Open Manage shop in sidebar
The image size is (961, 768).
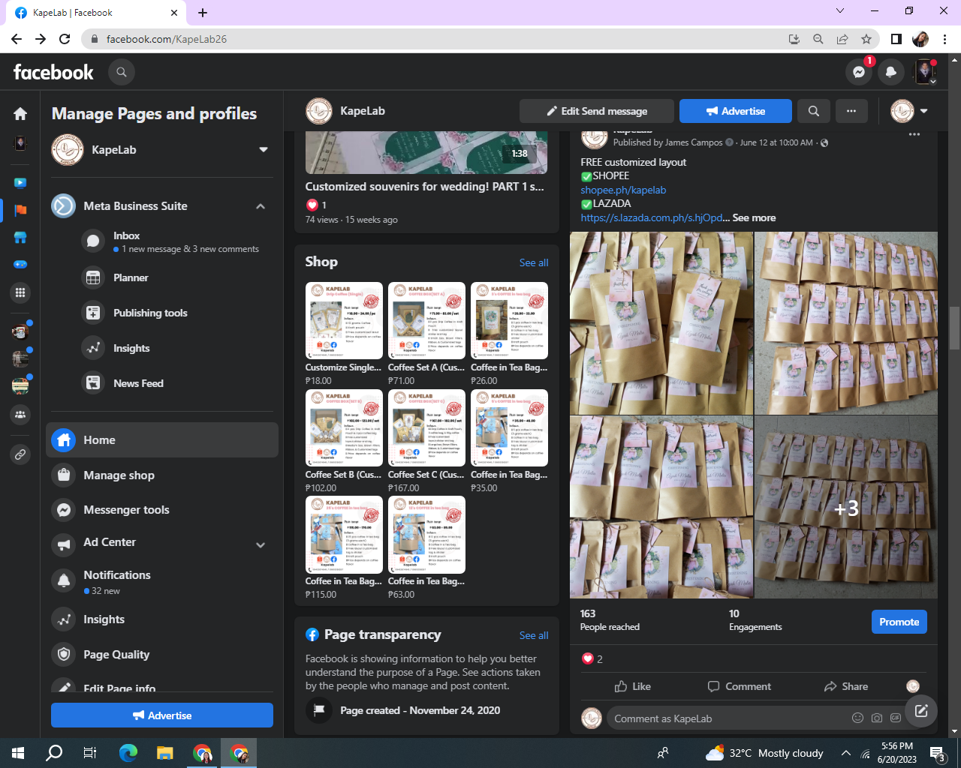(119, 475)
